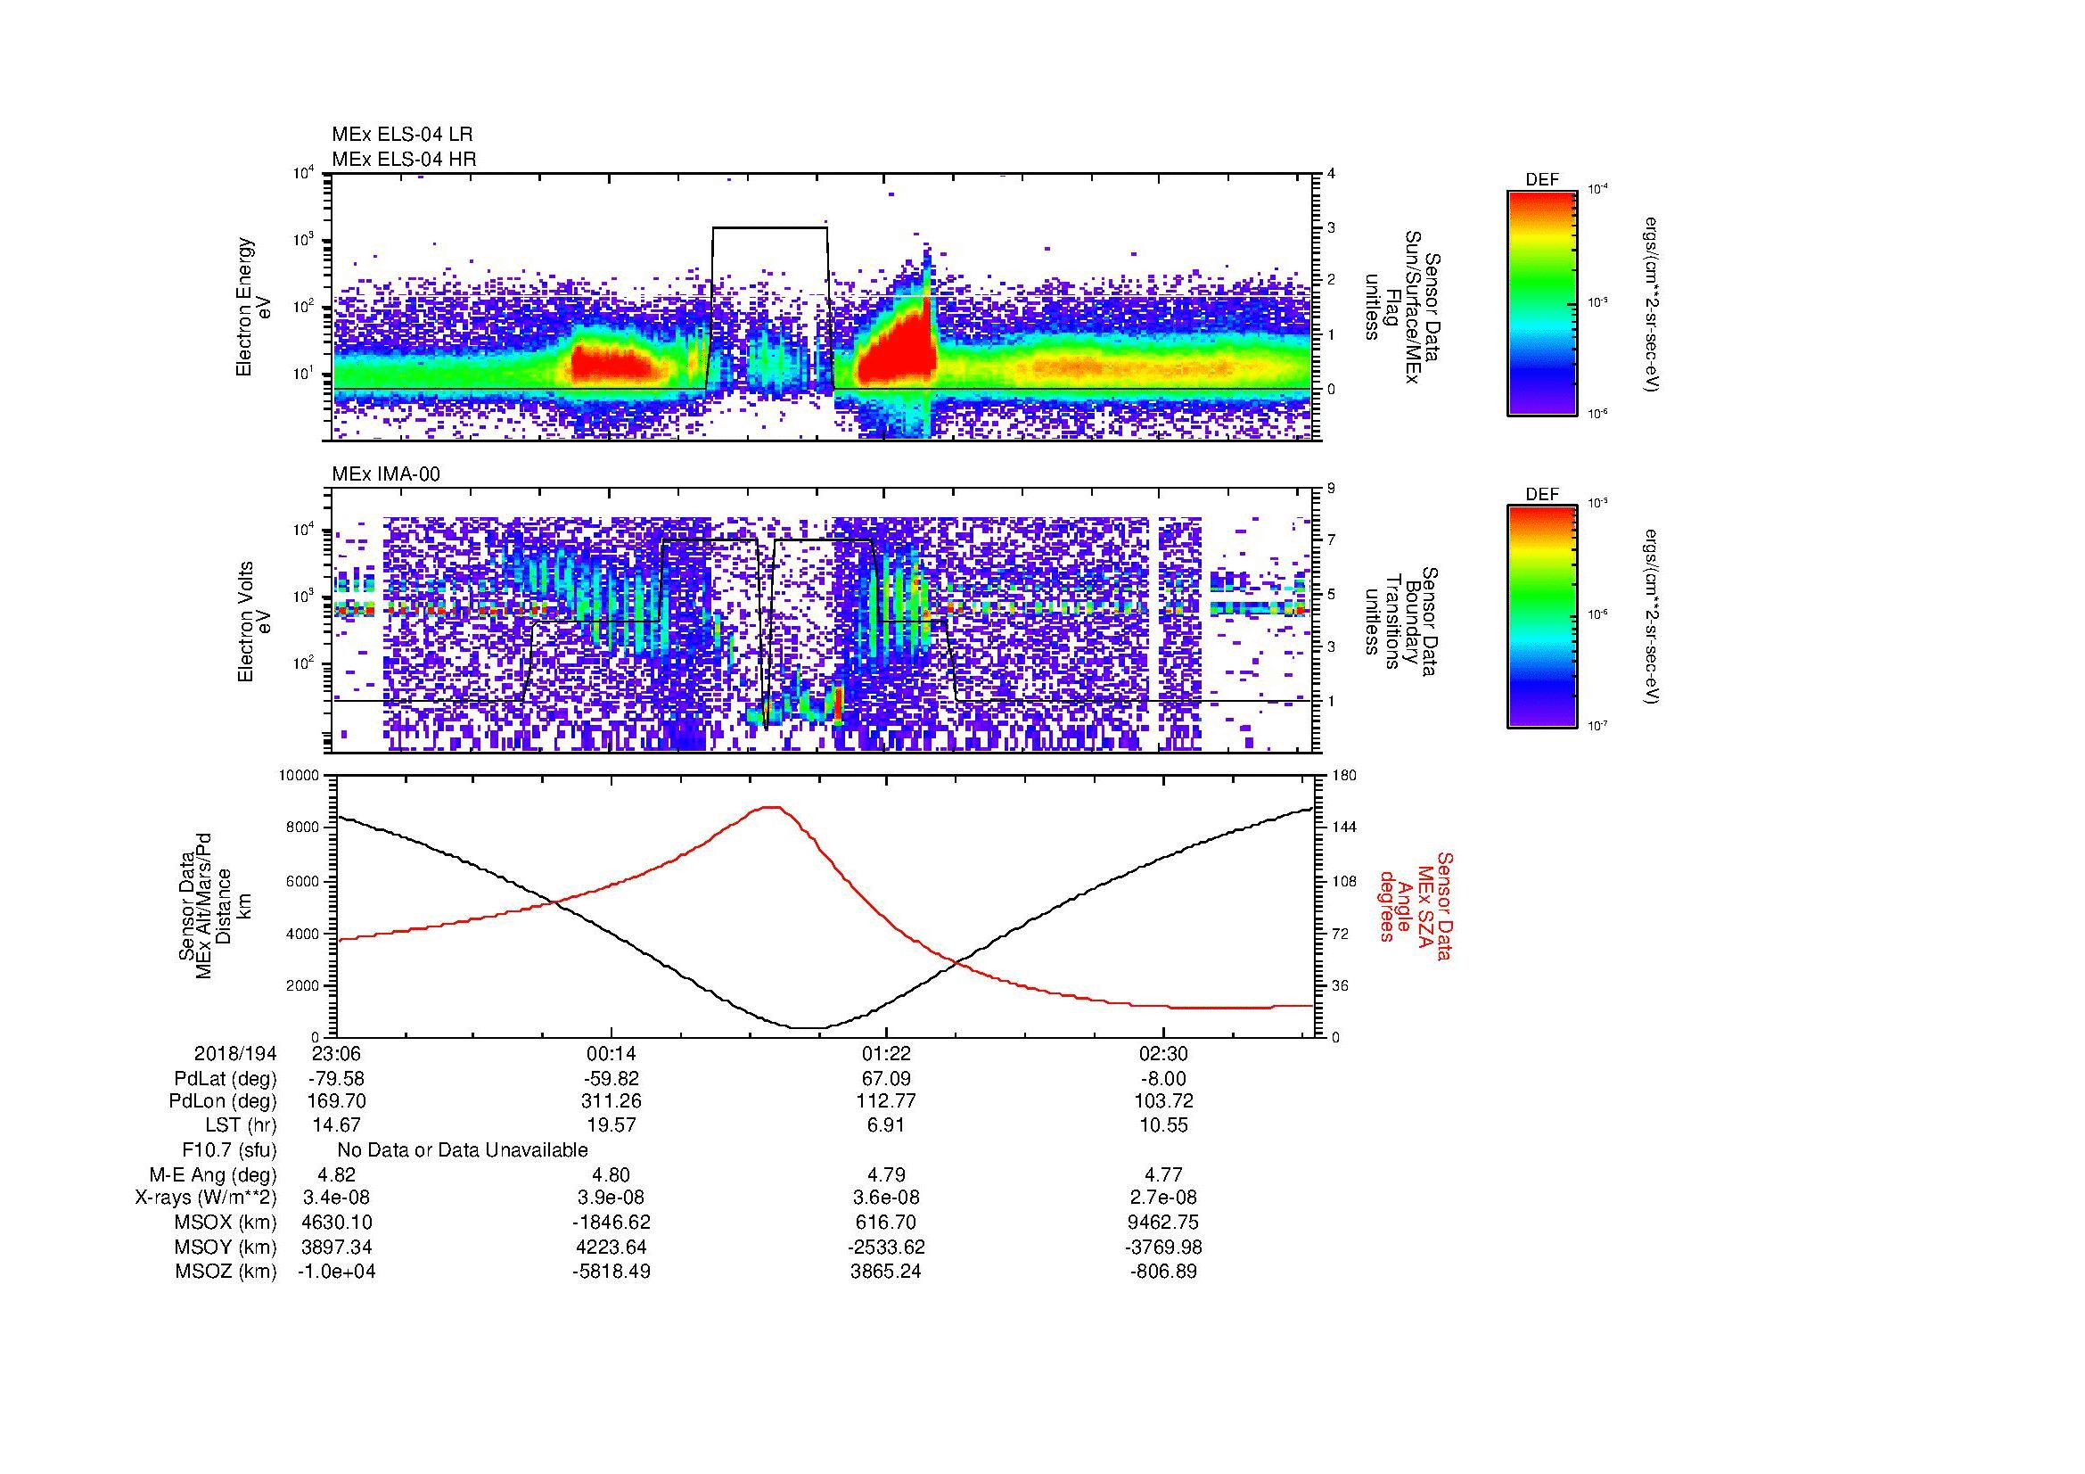Image resolution: width=2085 pixels, height=1474 pixels.
Task: Click the 180 tick on the SZA axis
Action: coord(1343,776)
